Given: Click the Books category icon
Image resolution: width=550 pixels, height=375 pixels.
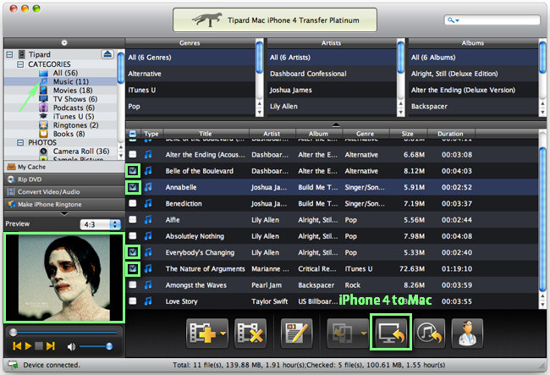Looking at the screenshot, I should click(x=43, y=134).
